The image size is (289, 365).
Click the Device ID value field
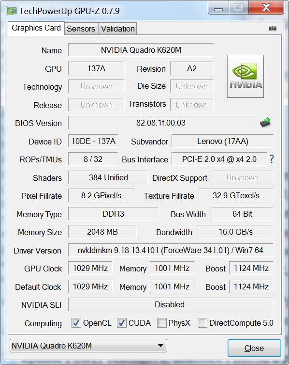93,141
